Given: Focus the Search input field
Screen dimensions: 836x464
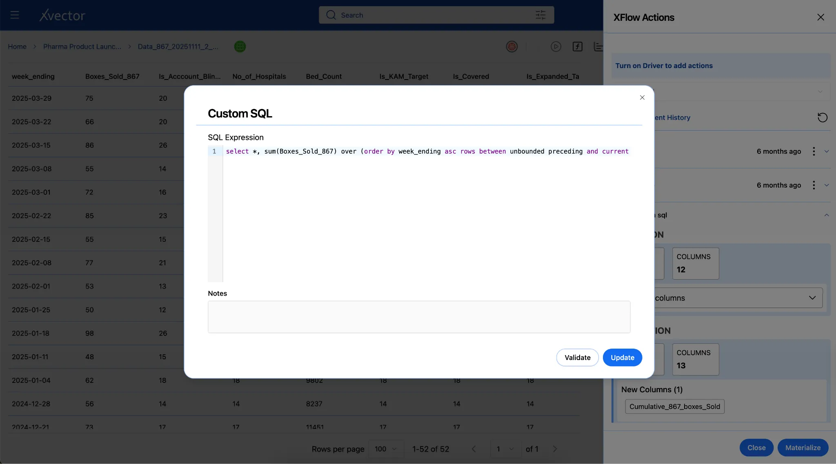Looking at the screenshot, I should click(436, 15).
